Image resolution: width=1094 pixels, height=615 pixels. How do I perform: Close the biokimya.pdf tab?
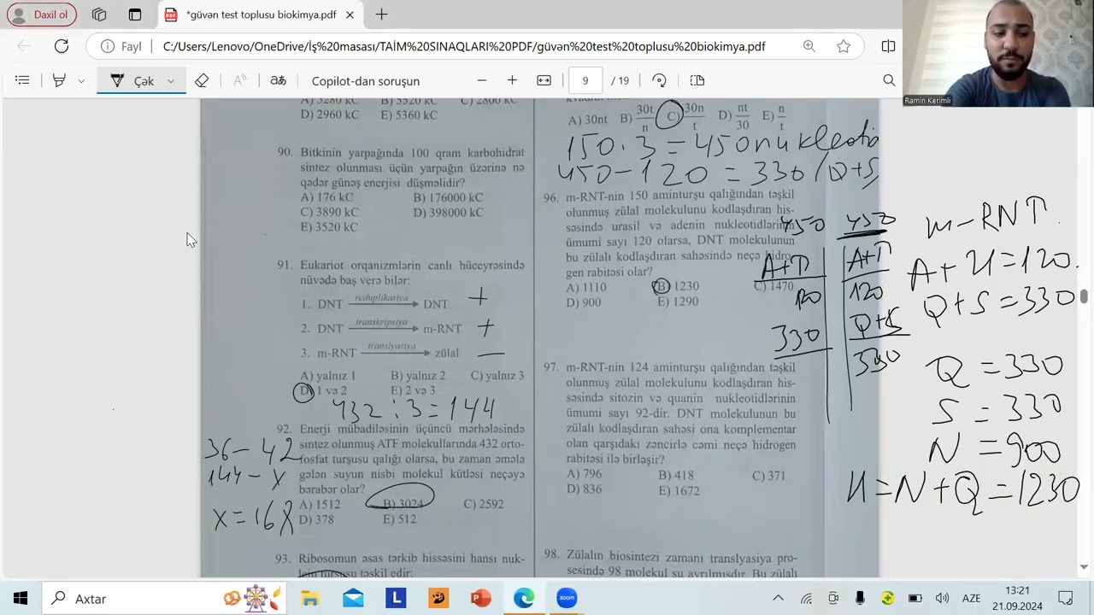click(350, 15)
